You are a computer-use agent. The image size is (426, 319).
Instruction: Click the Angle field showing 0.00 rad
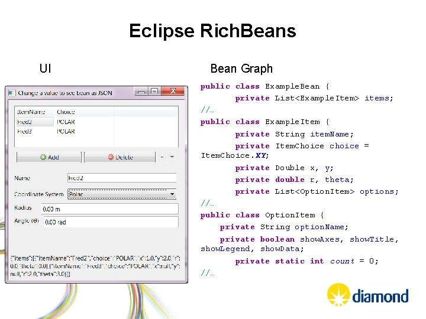111,222
